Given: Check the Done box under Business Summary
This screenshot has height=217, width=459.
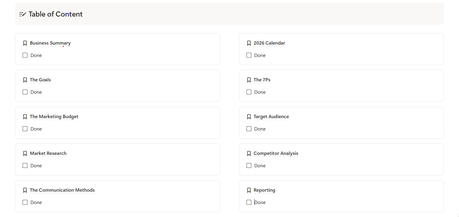Looking at the screenshot, I should coord(25,55).
